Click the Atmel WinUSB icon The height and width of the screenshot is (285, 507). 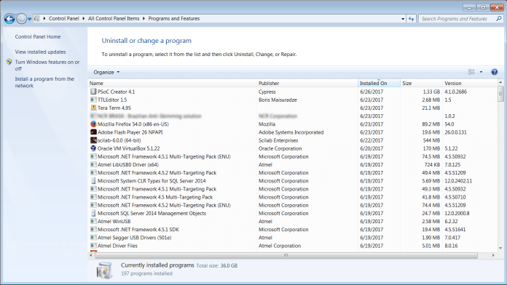point(93,222)
